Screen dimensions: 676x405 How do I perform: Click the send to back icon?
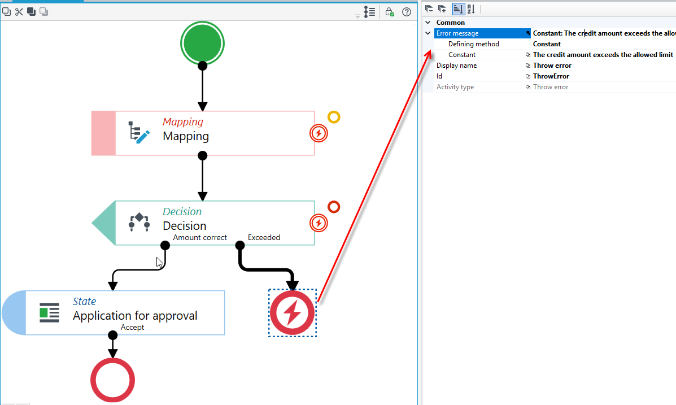(x=43, y=12)
